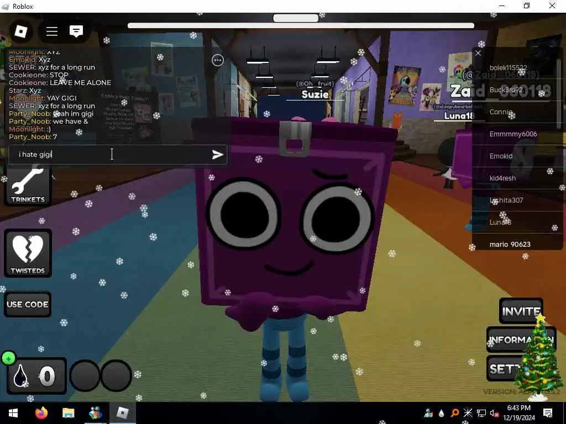Click the USE CODE button
Image resolution: width=566 pixels, height=424 pixels.
coord(28,304)
